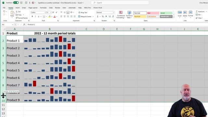Click the Undo arrow icon

pos(4,12)
